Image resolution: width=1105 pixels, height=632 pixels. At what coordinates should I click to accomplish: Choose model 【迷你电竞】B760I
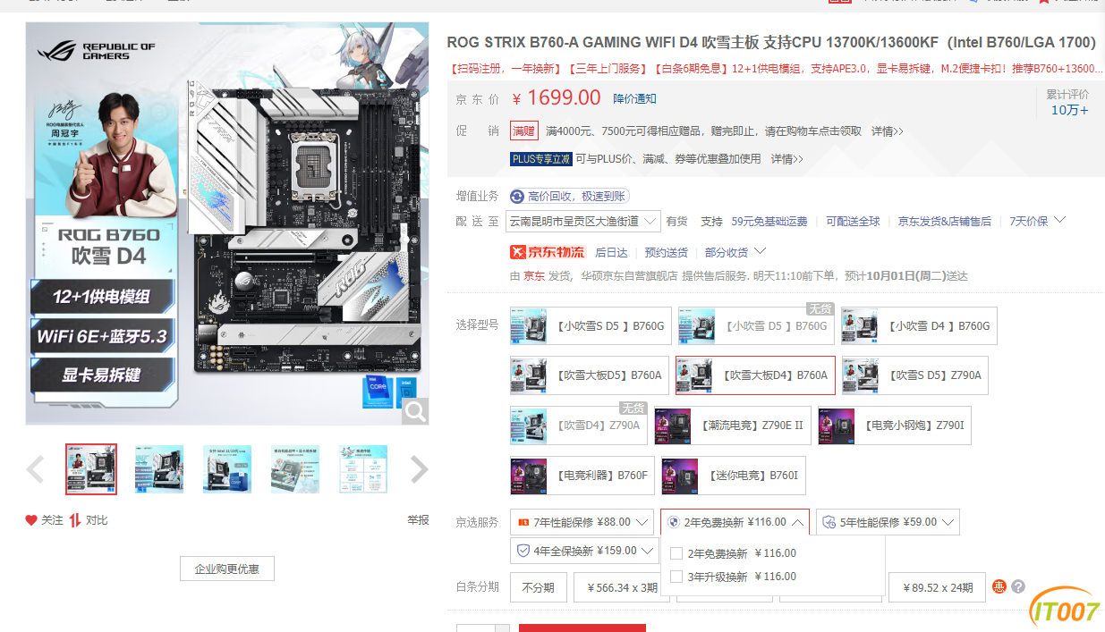(733, 476)
